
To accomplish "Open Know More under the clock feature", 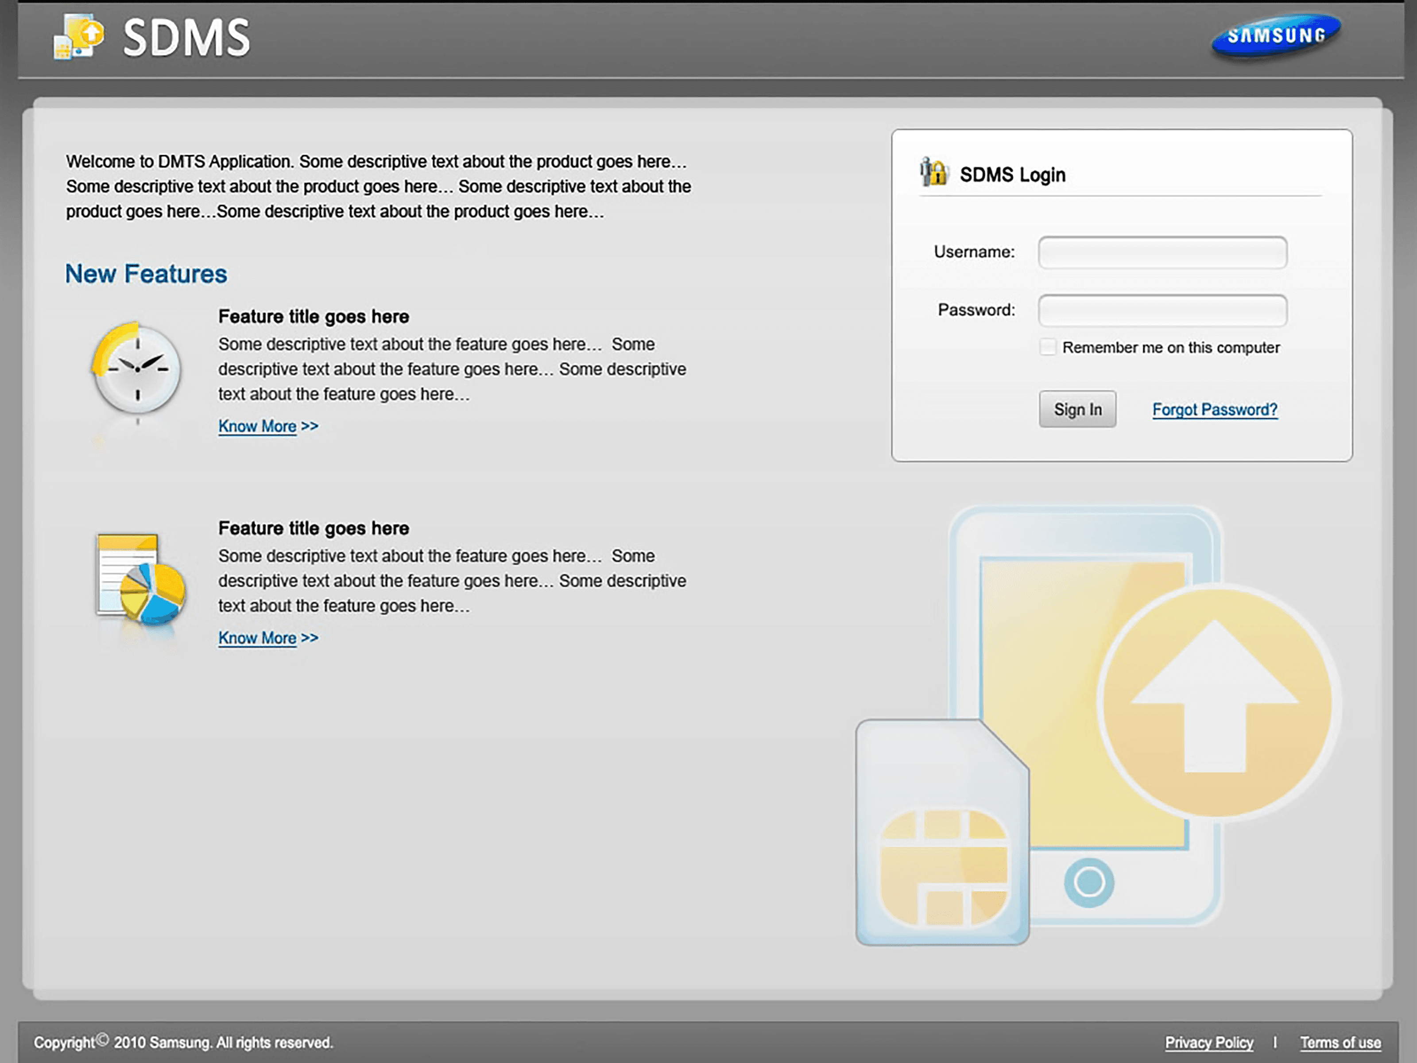I will pos(258,426).
